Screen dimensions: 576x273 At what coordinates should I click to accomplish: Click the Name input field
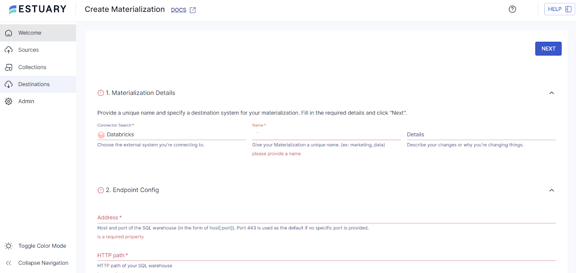327,134
